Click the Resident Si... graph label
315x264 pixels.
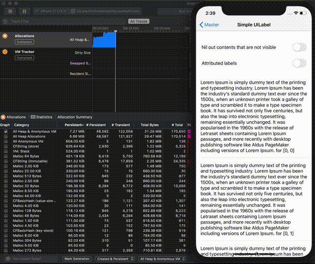[x=80, y=74]
